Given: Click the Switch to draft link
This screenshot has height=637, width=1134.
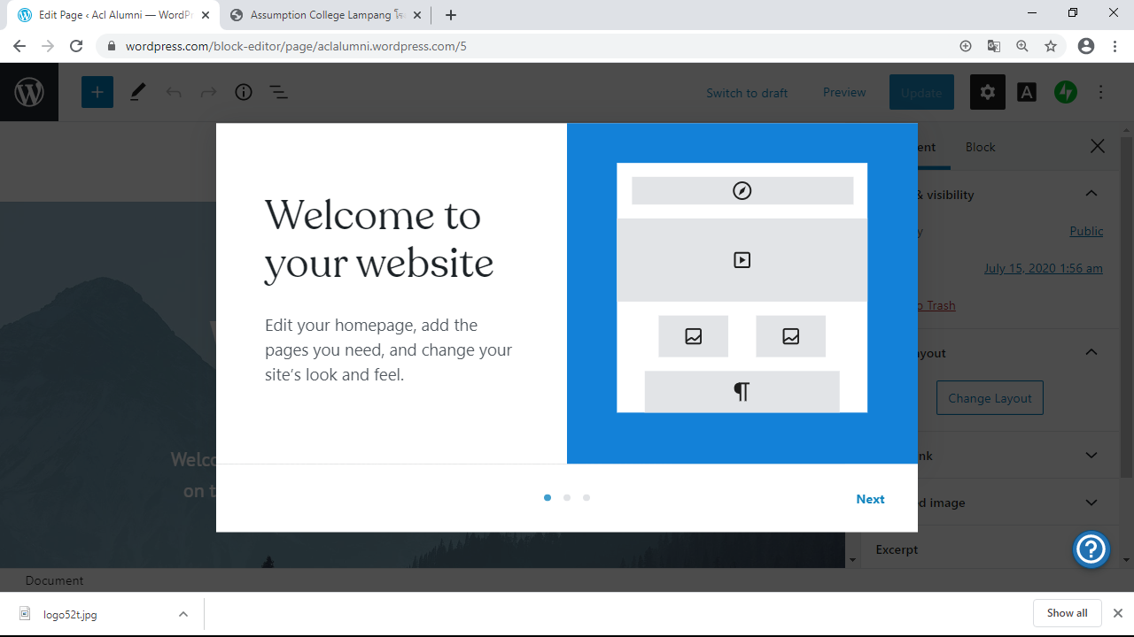Looking at the screenshot, I should pos(747,93).
